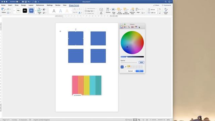
Task: Adjust the brightness slider in Colours dialog
Action: (132, 57)
